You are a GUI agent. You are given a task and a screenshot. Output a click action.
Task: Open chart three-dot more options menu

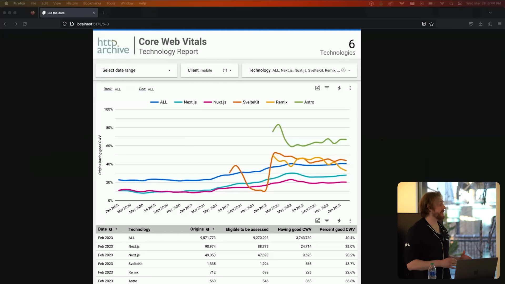tap(350, 88)
